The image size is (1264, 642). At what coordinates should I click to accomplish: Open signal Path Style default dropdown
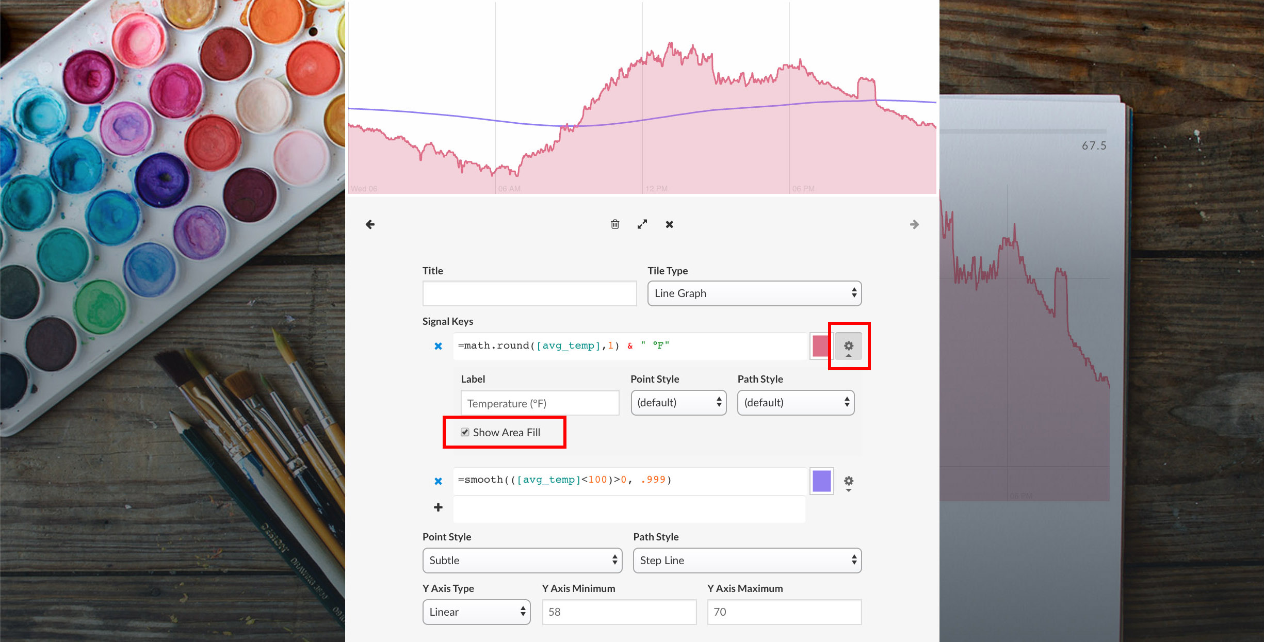(796, 403)
